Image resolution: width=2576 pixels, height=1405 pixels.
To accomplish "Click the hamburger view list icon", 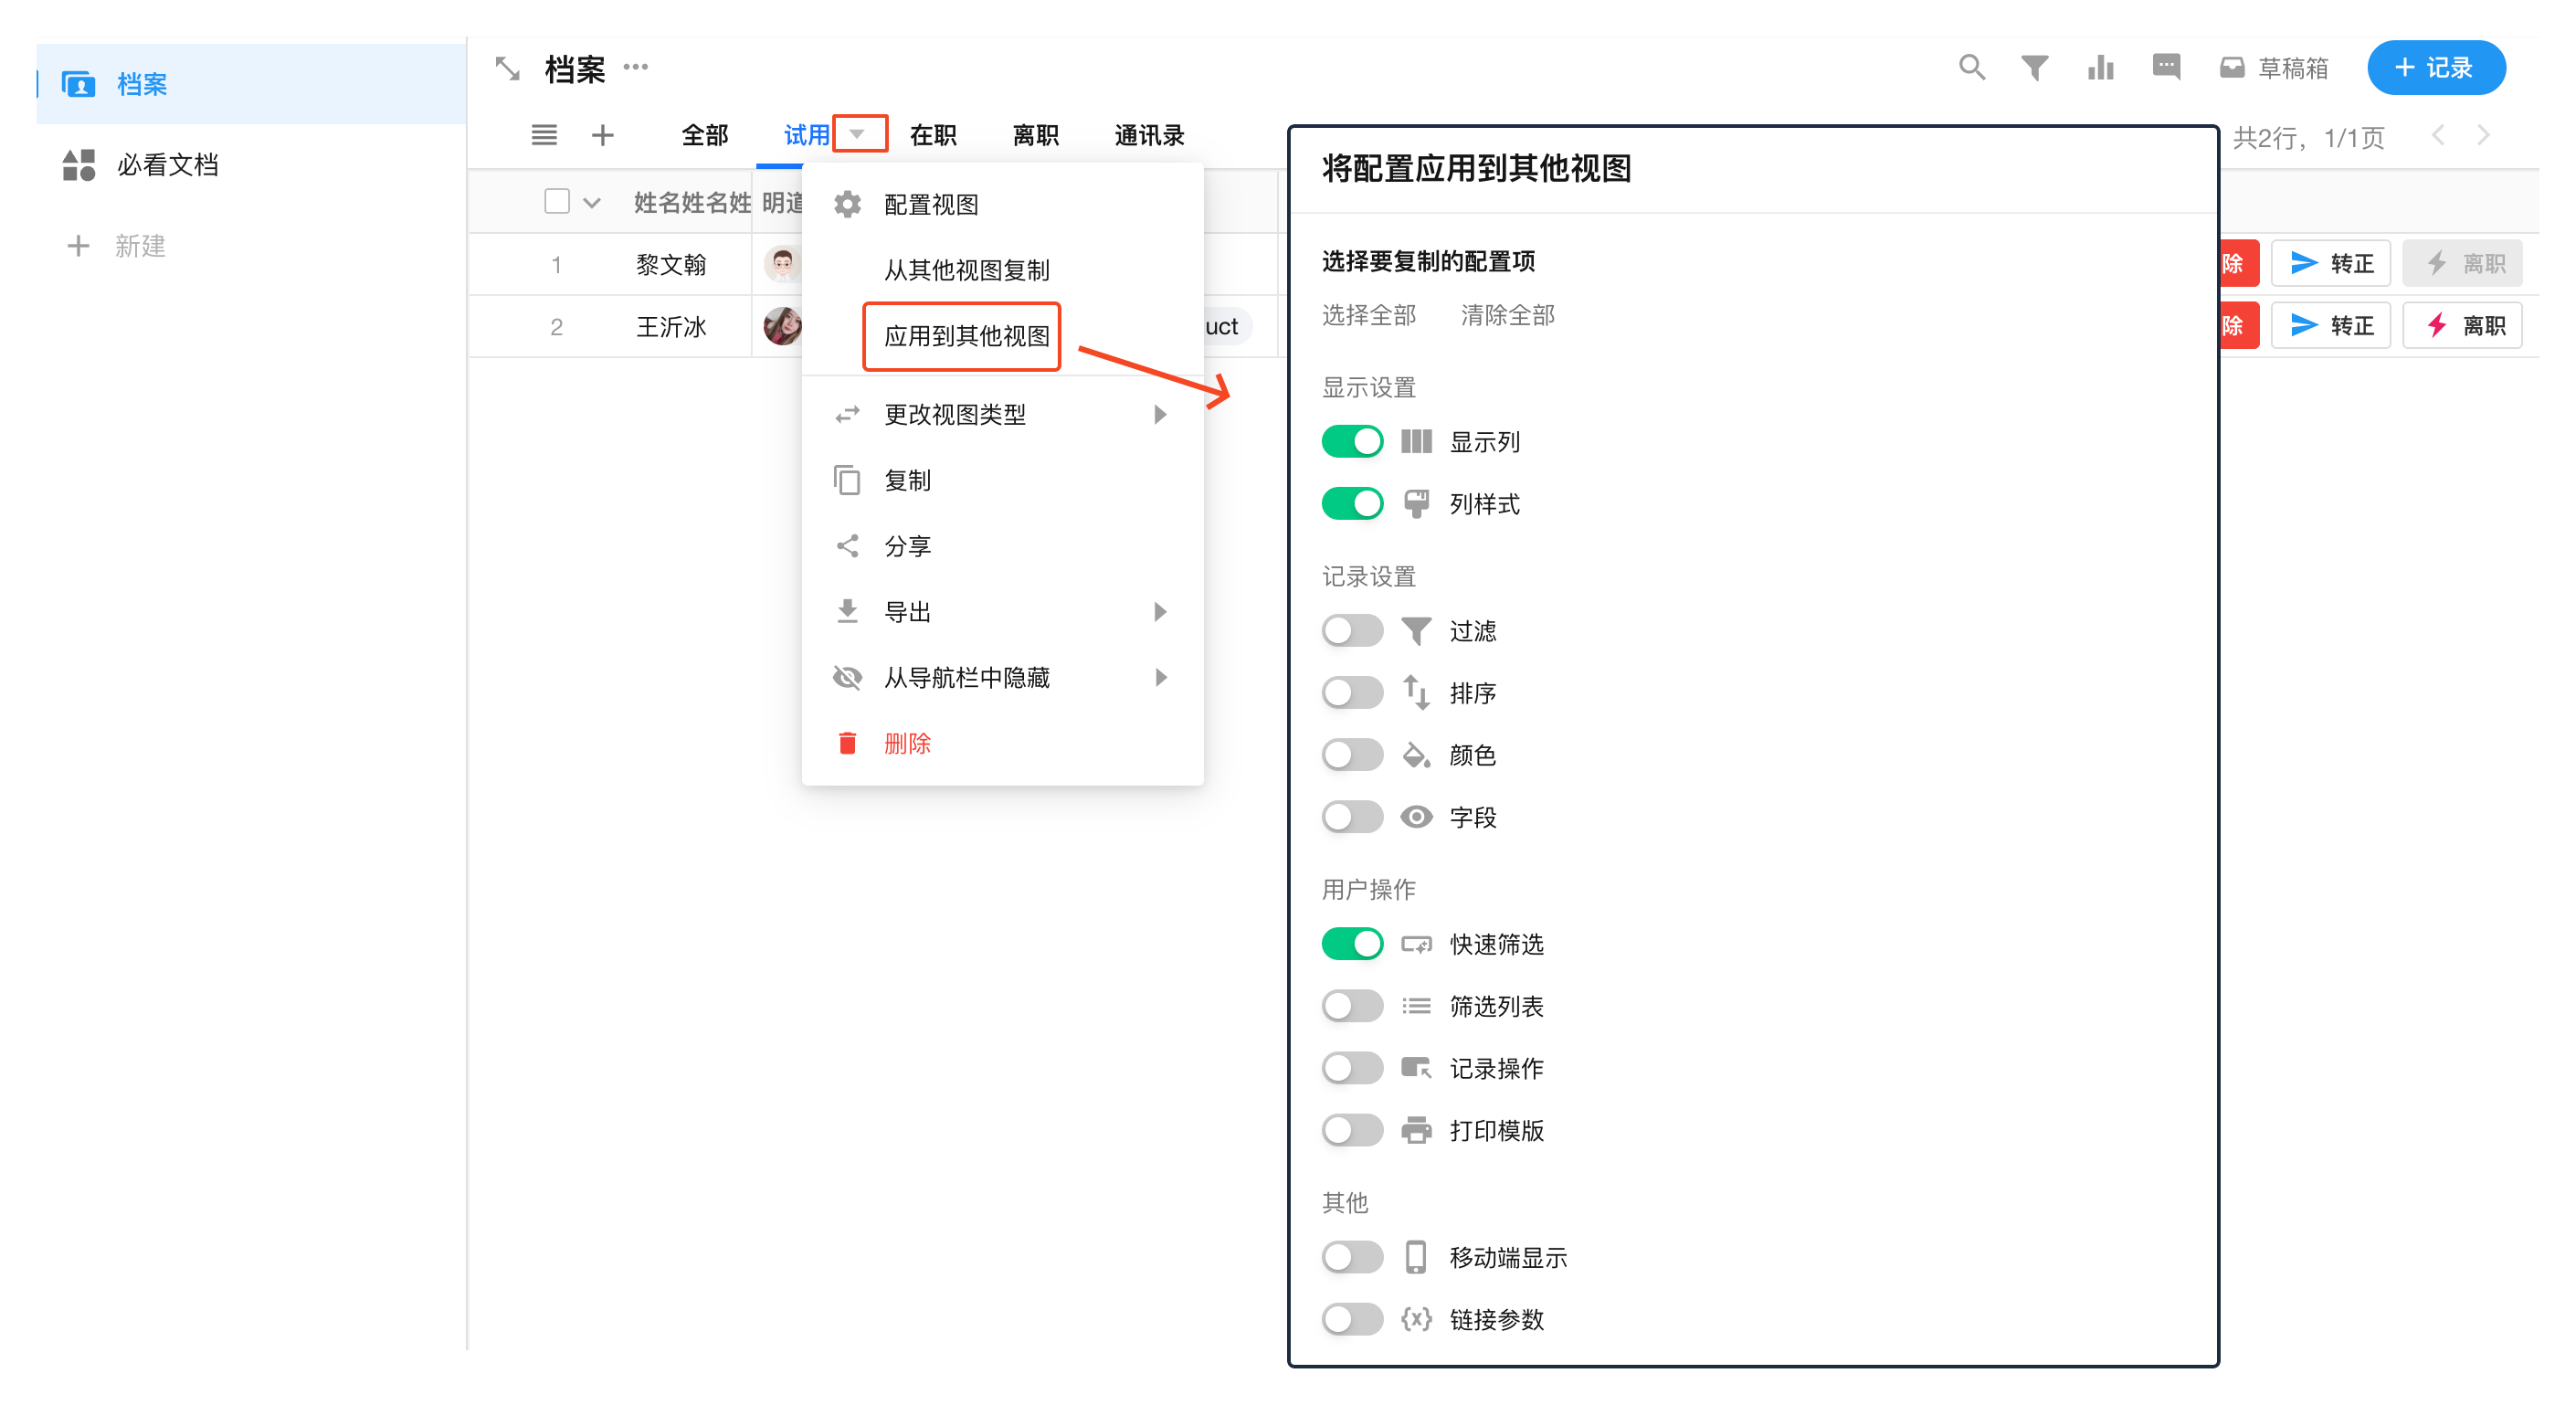I will click(x=544, y=135).
